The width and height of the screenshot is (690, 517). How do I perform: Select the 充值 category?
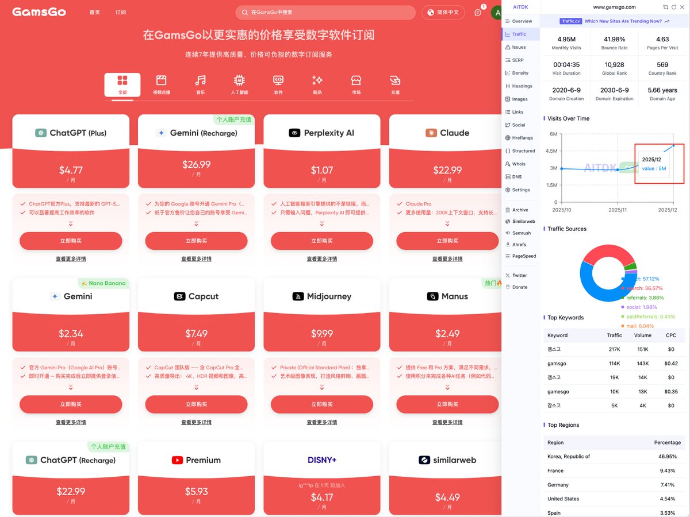(x=395, y=84)
